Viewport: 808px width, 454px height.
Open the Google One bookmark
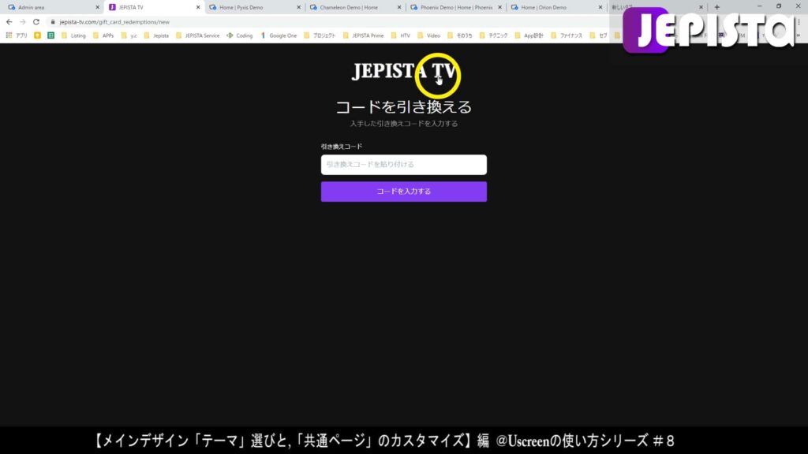point(279,35)
